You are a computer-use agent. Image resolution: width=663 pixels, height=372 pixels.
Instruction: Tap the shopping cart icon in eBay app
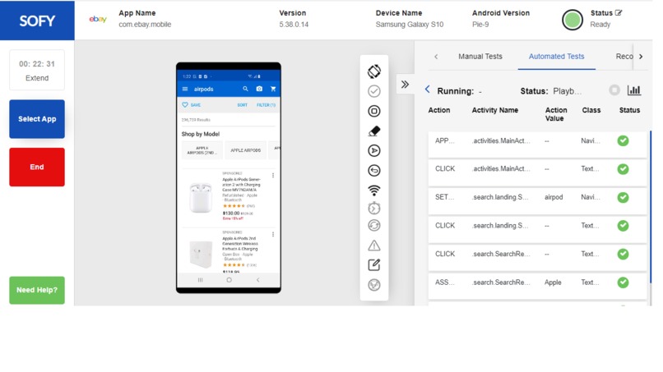point(273,89)
